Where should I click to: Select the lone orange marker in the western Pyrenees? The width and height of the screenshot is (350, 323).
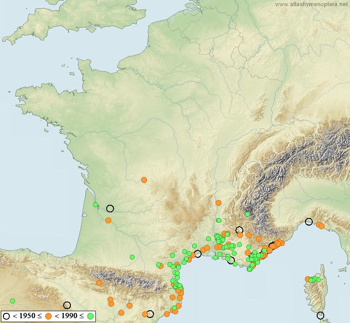pyautogui.click(x=99, y=283)
